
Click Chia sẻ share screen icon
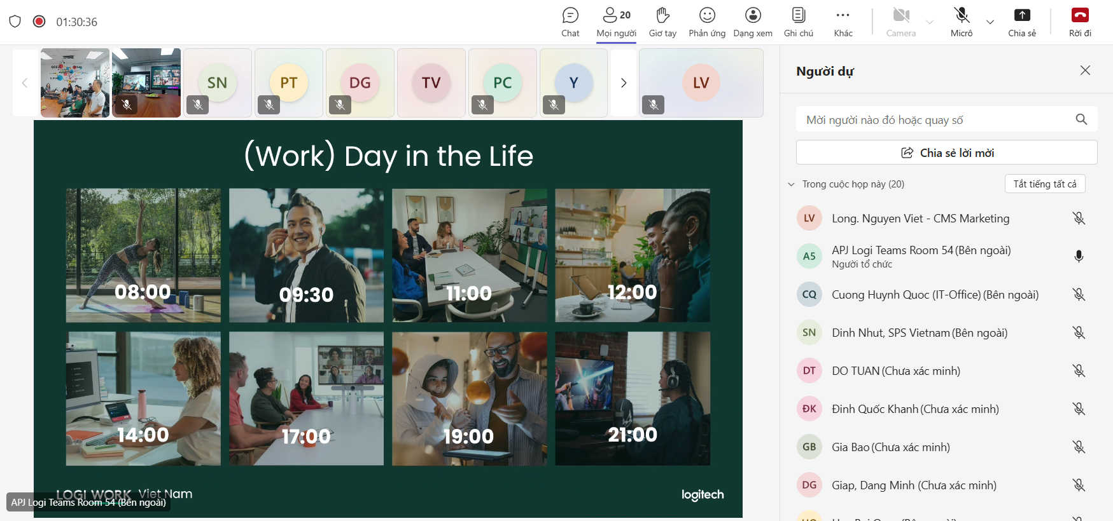click(1022, 22)
